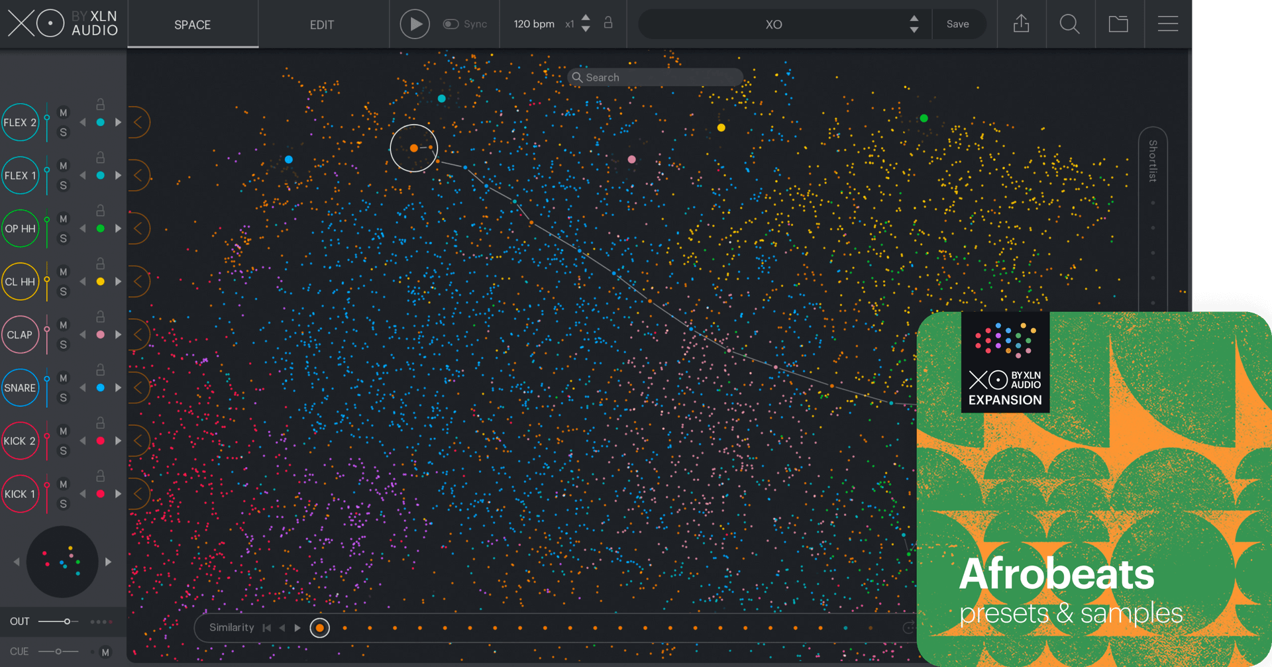Save the current preset

click(x=957, y=24)
